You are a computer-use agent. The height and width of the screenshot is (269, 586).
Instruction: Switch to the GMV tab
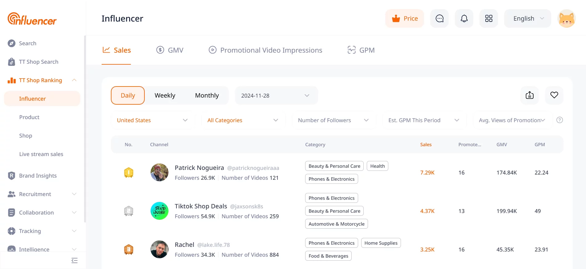tap(170, 50)
